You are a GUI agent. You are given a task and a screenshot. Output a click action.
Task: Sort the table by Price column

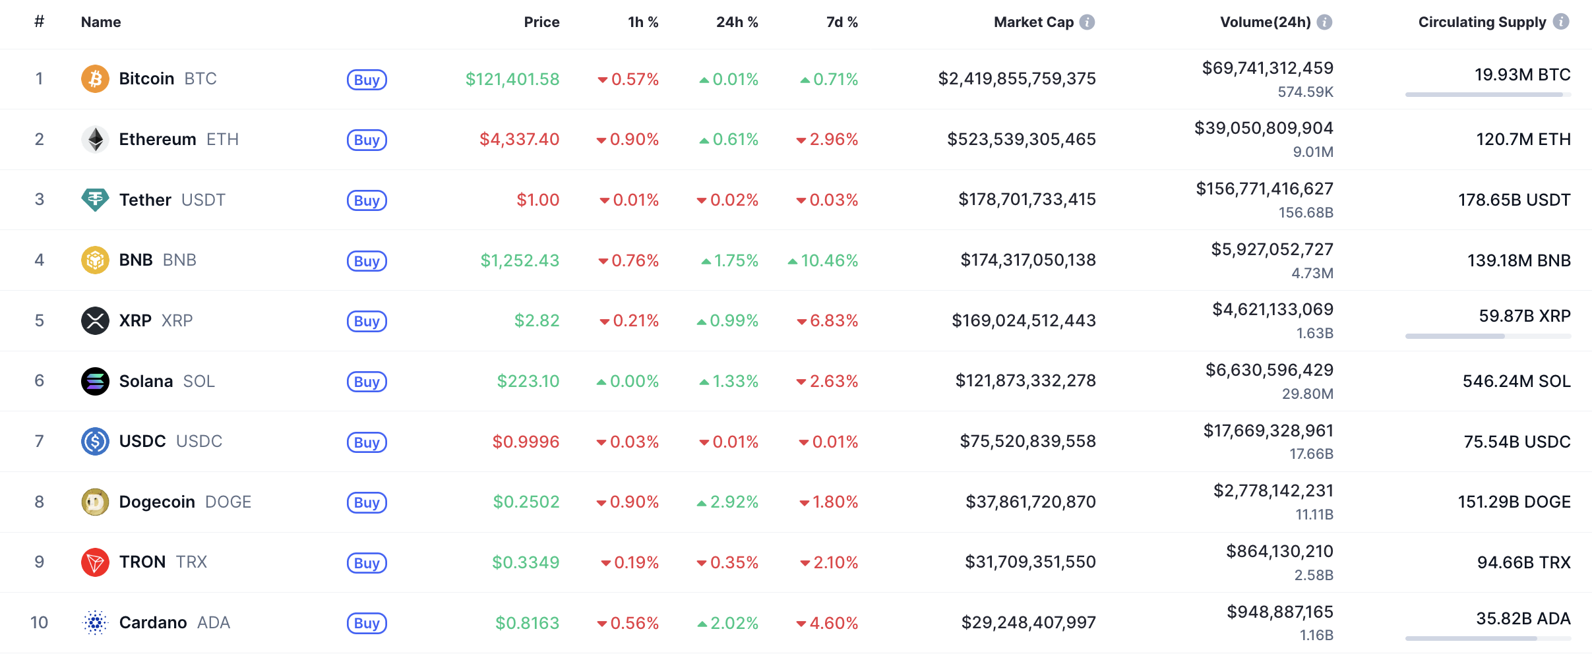(541, 22)
